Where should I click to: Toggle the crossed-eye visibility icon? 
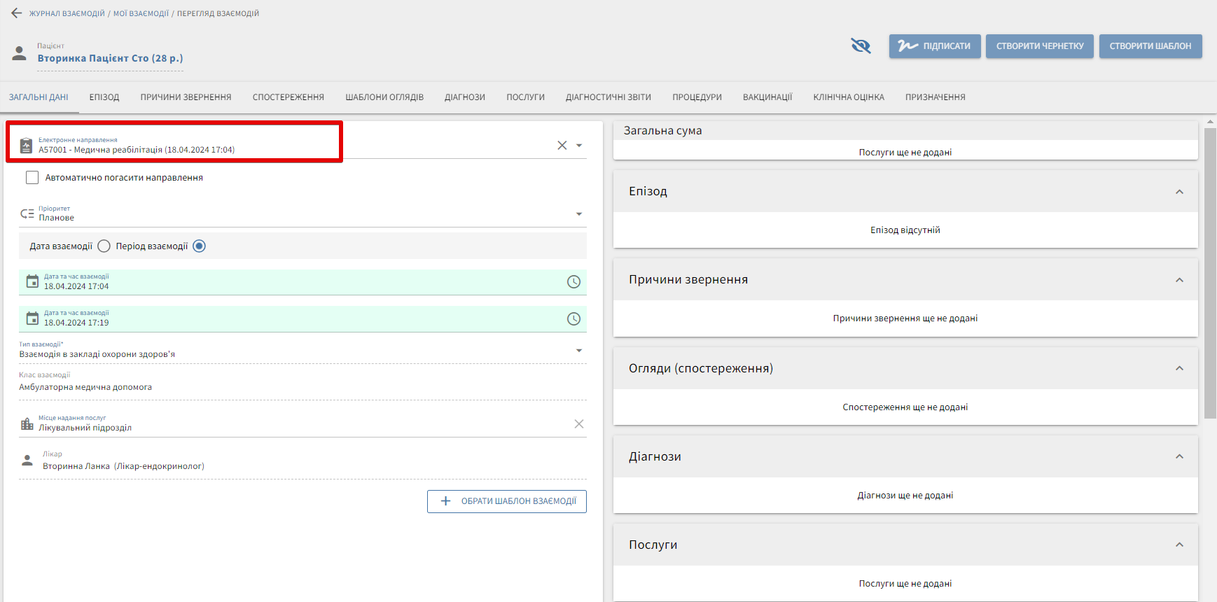(x=861, y=46)
